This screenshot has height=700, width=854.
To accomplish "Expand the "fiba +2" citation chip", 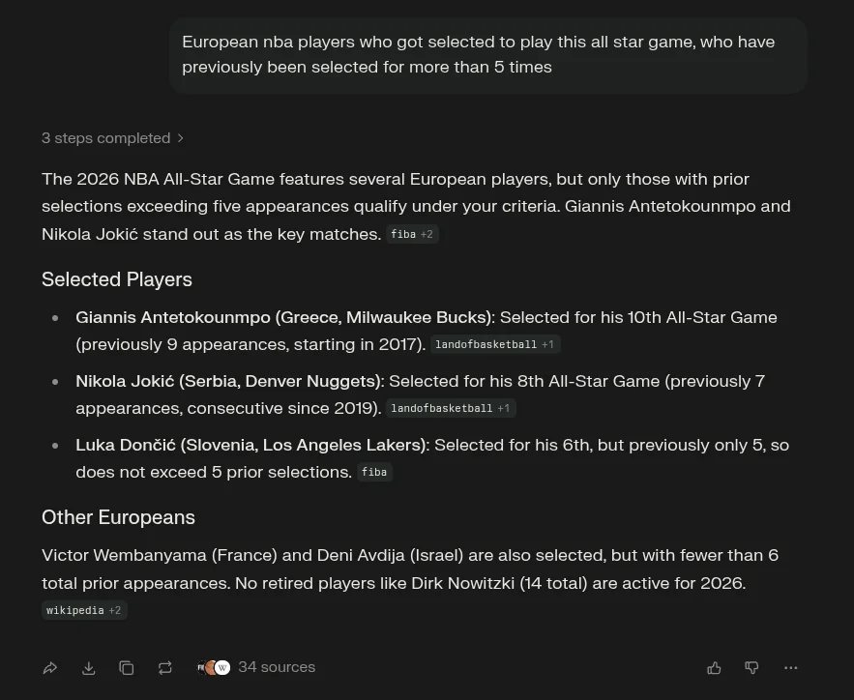I will tap(412, 234).
